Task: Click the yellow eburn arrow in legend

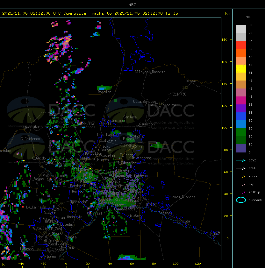Action: point(241,176)
